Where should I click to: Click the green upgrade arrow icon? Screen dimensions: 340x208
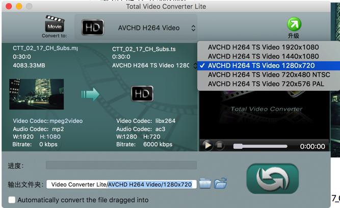click(294, 24)
